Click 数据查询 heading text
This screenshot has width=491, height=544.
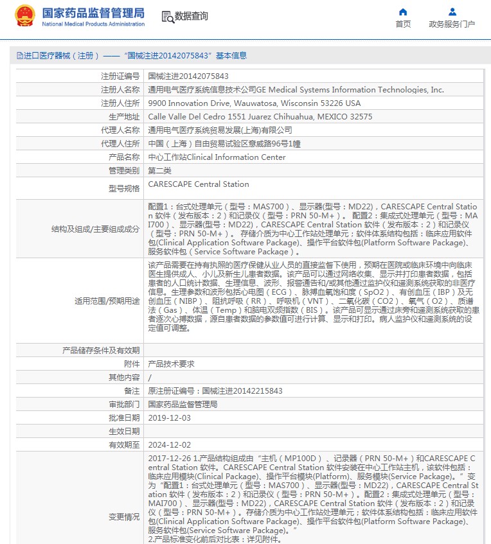point(192,16)
